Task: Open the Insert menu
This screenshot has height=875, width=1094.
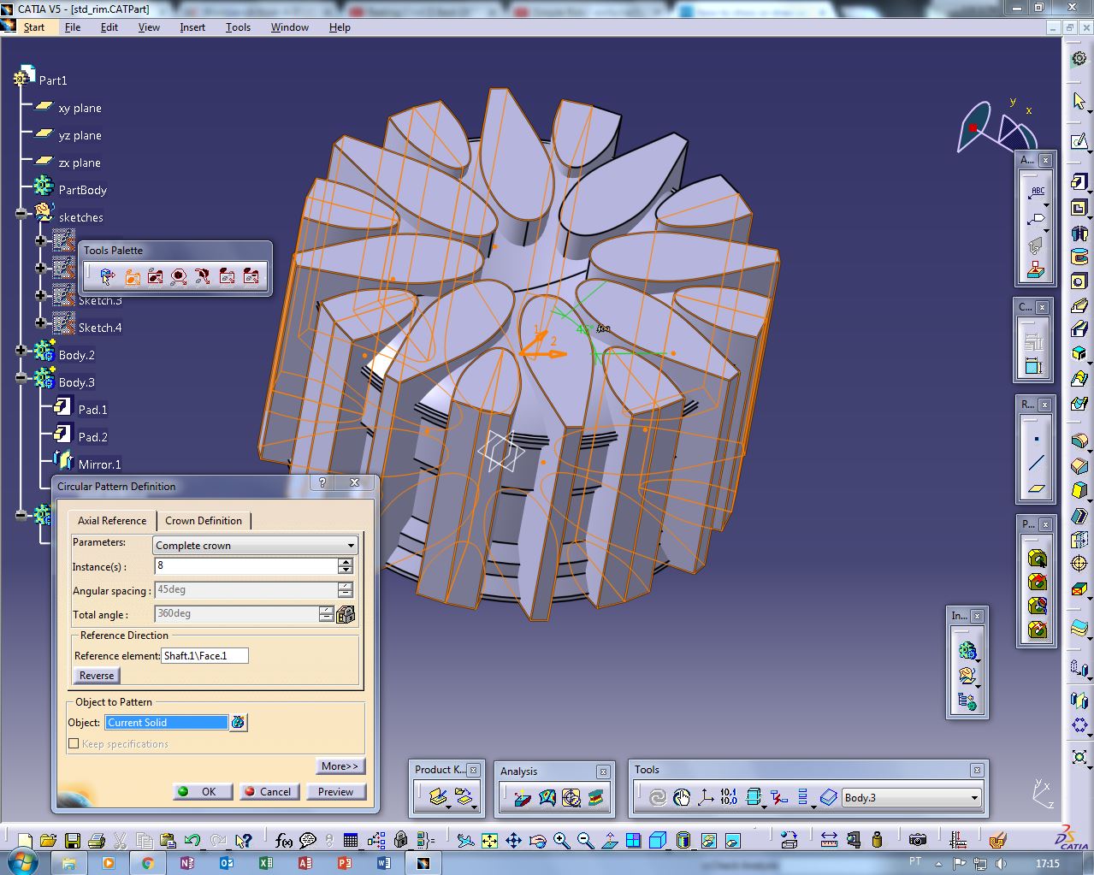Action: coord(192,27)
